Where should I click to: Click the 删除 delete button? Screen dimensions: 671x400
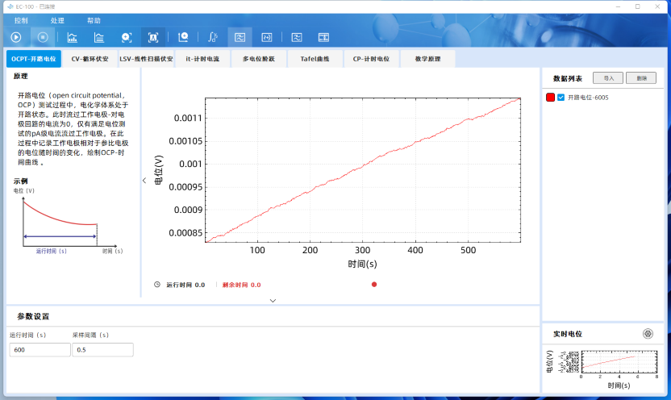click(x=641, y=78)
